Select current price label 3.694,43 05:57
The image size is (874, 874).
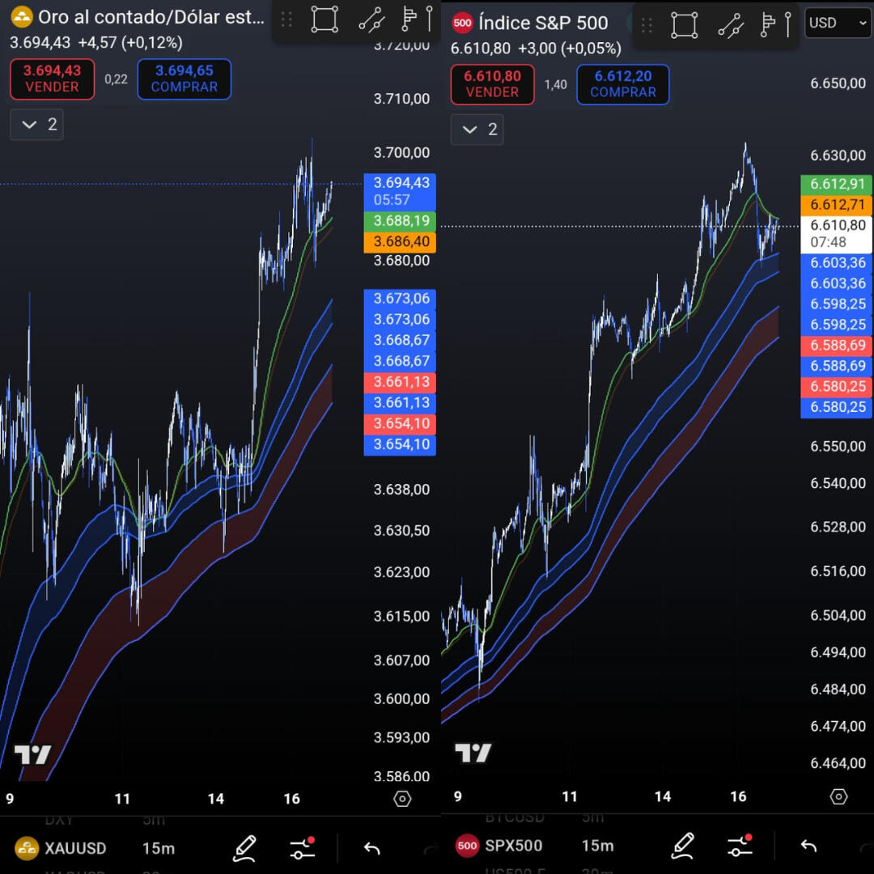coord(400,191)
